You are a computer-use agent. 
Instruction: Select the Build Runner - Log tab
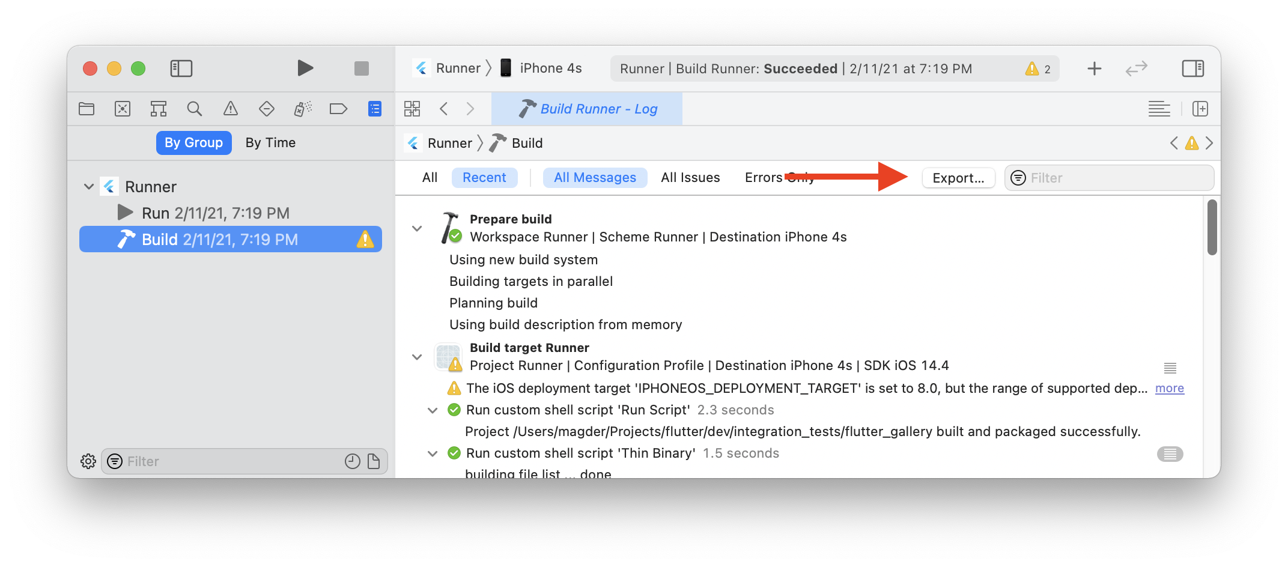tap(587, 109)
